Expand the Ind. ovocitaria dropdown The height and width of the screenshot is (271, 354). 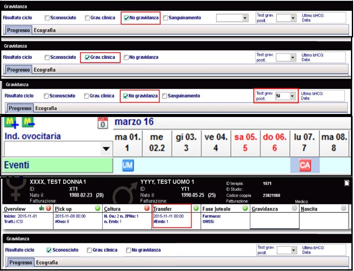point(106,149)
